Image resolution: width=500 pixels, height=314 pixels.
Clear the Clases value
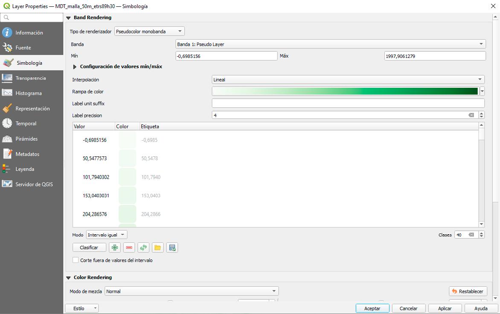[471, 235]
